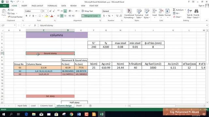
Task: Center text horizontally
Action: (x=62, y=16)
